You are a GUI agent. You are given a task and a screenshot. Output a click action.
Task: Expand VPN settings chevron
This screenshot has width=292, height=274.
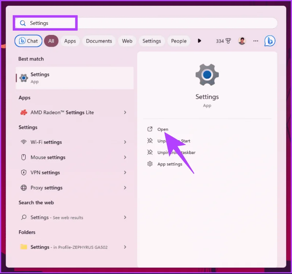125,172
